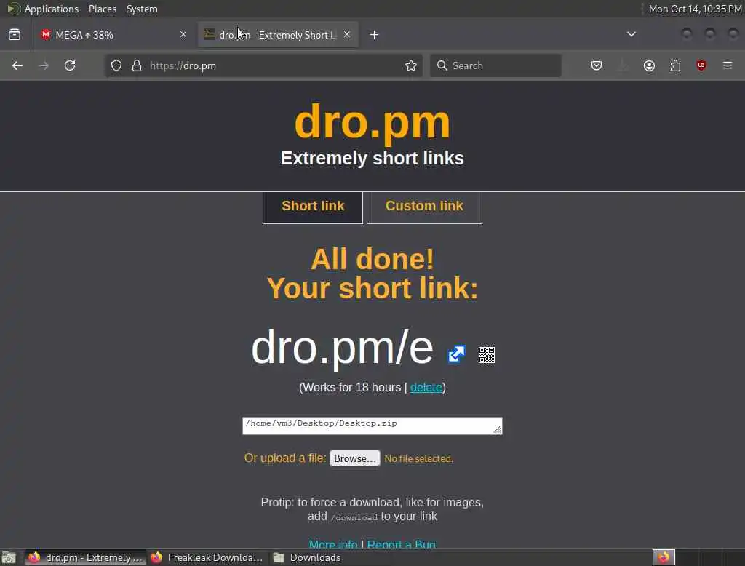Close the dro.pm tab
745x566 pixels.
pyautogui.click(x=347, y=34)
